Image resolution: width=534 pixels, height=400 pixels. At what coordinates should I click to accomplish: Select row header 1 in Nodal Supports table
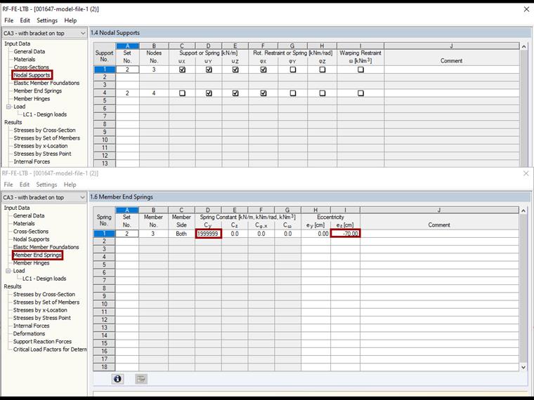point(105,69)
